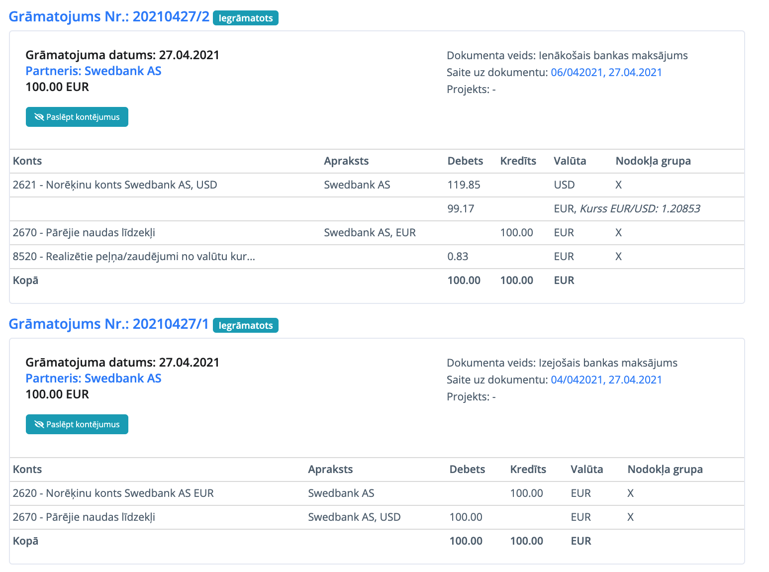Click crossed-eye icon in second Paslēpt button
769x572 pixels.
[x=39, y=424]
